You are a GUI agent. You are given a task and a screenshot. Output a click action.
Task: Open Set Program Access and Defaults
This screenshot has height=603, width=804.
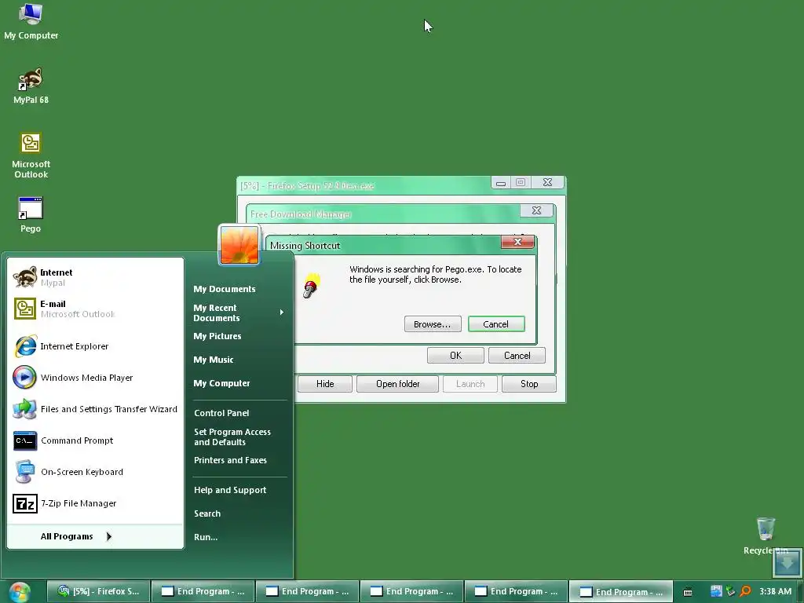coord(232,437)
